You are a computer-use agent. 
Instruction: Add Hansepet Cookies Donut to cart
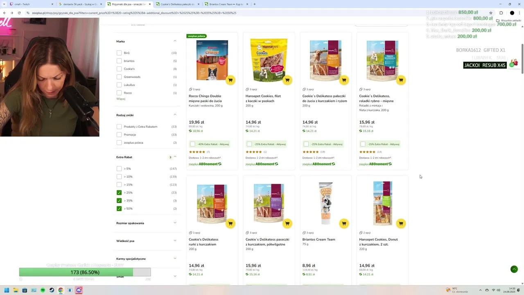[x=401, y=223]
